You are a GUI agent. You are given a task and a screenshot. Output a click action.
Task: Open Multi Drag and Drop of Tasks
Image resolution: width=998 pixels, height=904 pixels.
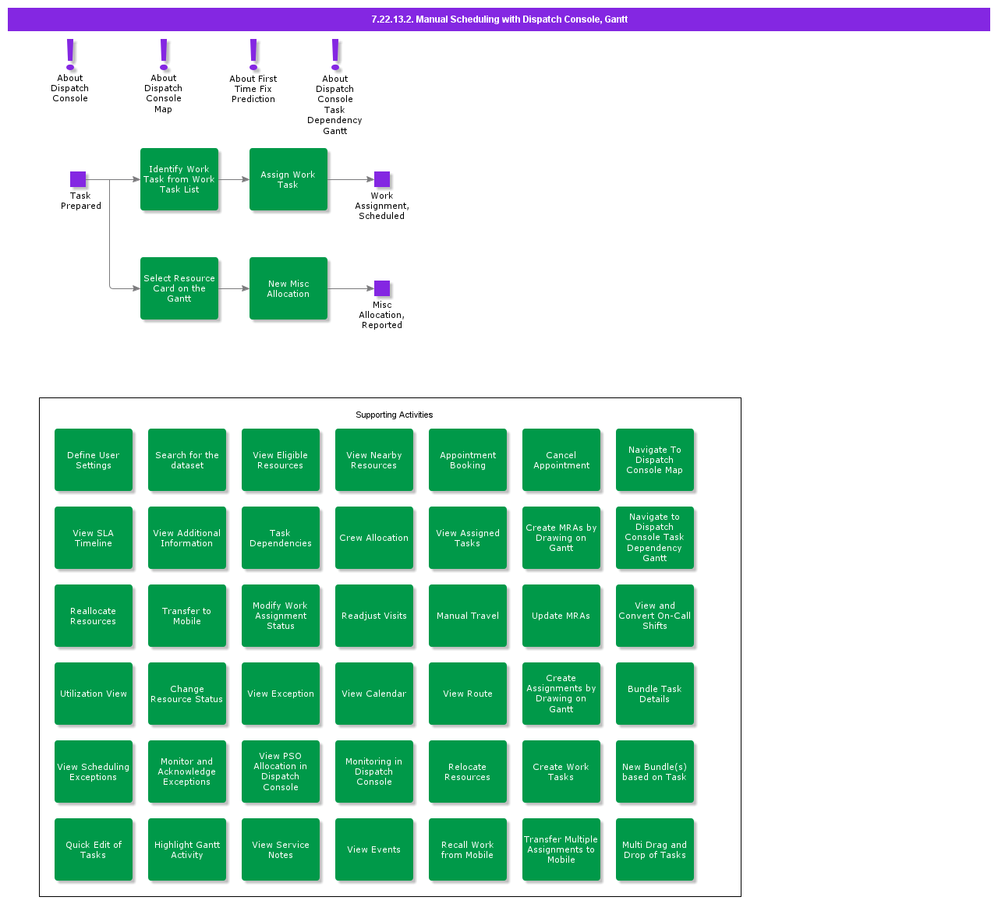655,849
